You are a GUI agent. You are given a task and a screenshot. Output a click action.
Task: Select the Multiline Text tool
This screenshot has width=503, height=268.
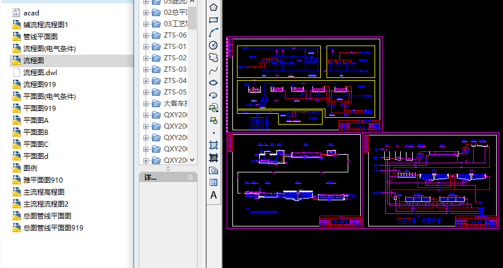click(214, 195)
